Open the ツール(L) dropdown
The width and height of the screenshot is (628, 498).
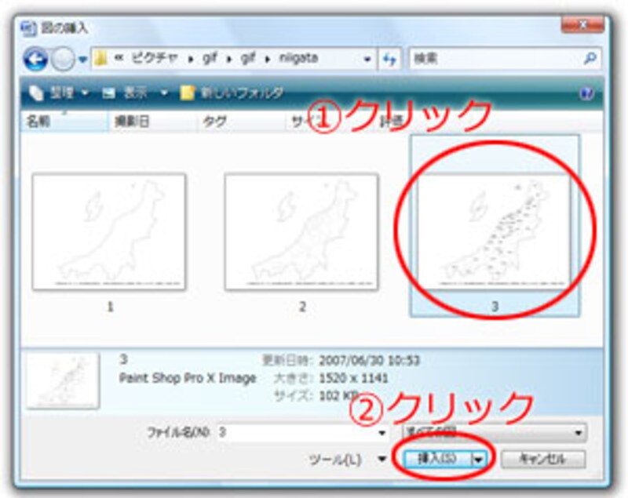(347, 460)
